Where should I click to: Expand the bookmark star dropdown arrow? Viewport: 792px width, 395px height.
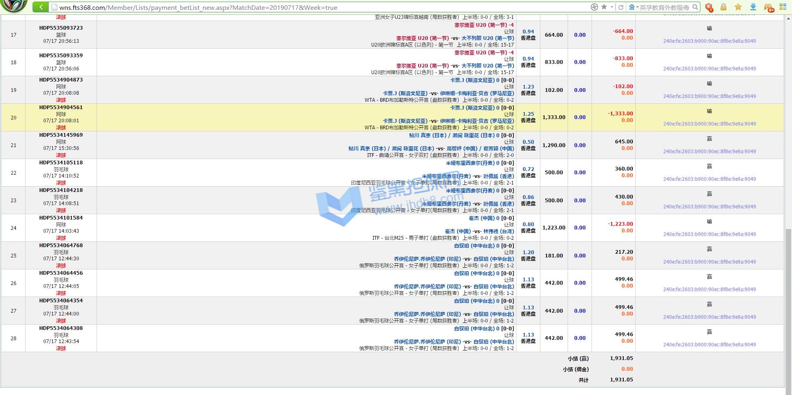[611, 7]
